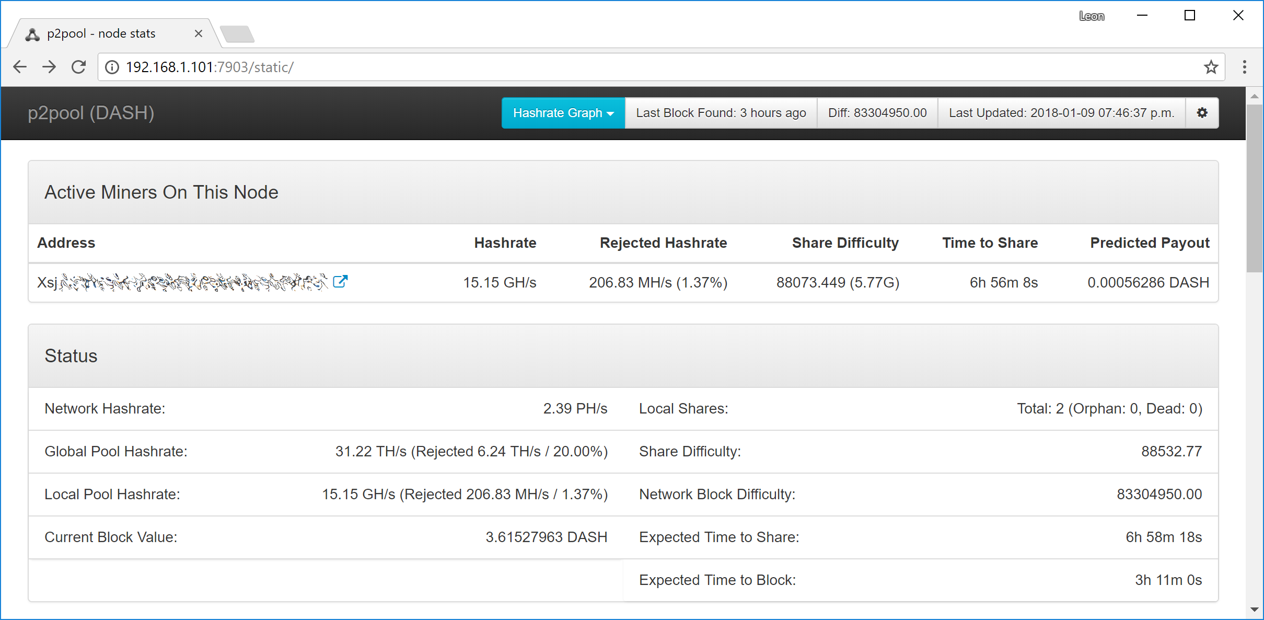Click the browser forward arrow
The image size is (1264, 620).
(x=49, y=67)
